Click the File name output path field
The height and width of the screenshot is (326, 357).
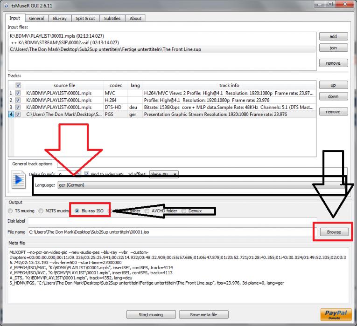(172, 232)
